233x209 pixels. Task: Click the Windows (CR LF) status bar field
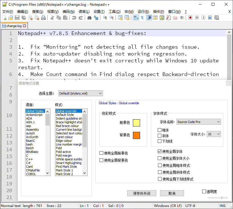(168, 206)
